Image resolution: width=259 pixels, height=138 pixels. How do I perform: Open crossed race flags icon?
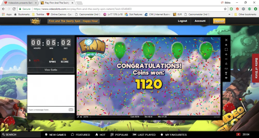(226, 68)
